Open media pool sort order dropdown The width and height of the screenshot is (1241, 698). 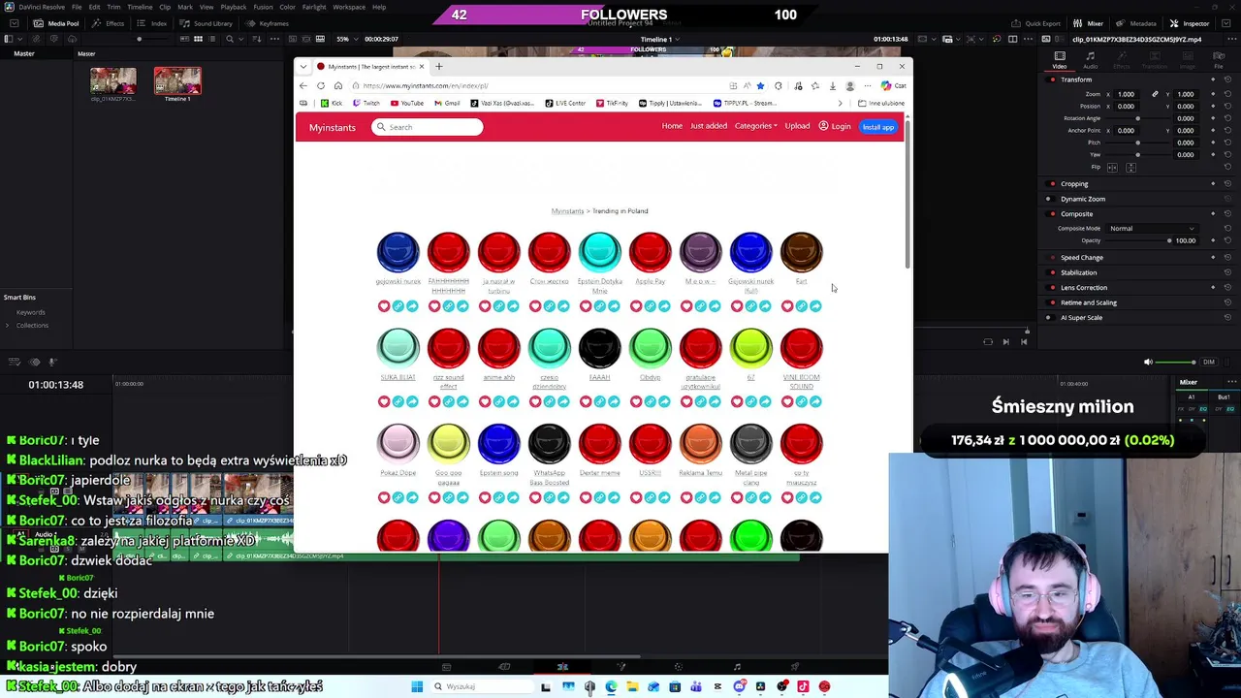coord(255,39)
